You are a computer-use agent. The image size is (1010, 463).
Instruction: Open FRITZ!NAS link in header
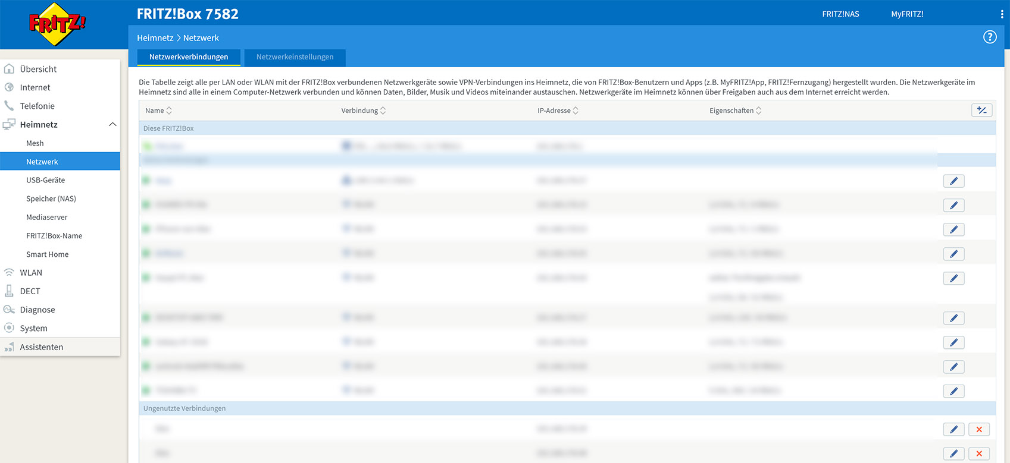point(840,14)
